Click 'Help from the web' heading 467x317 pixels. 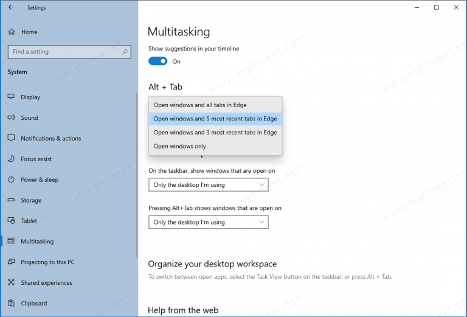pos(183,310)
